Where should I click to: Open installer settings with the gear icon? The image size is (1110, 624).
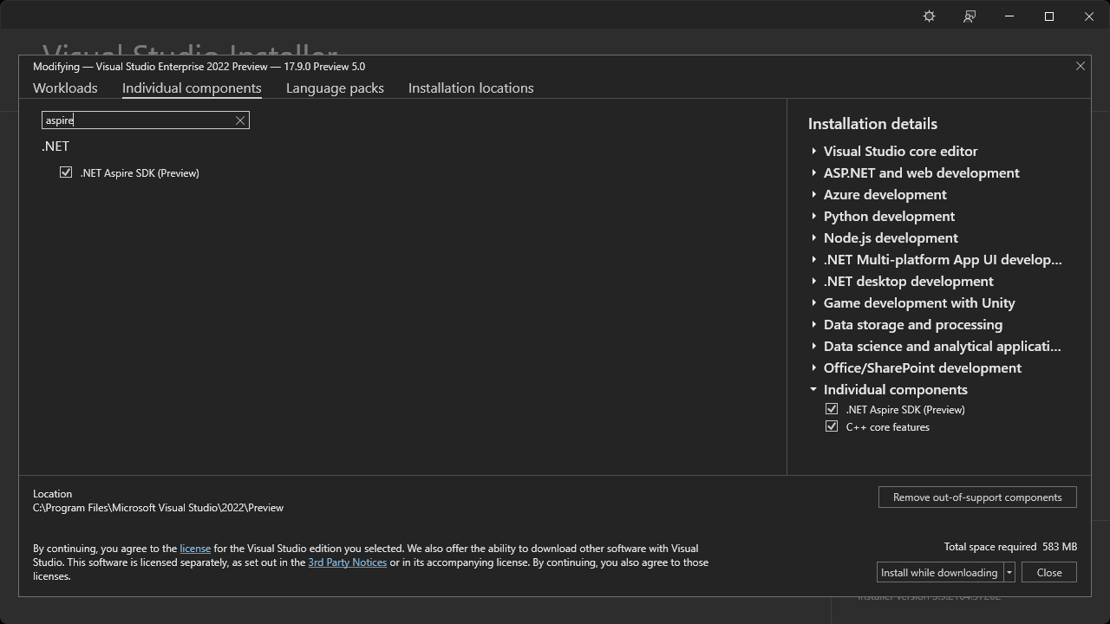click(x=928, y=16)
